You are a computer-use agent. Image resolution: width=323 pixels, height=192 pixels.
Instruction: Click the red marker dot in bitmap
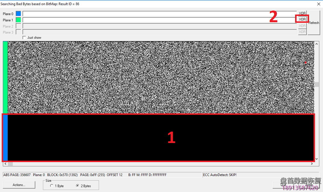tap(306, 62)
